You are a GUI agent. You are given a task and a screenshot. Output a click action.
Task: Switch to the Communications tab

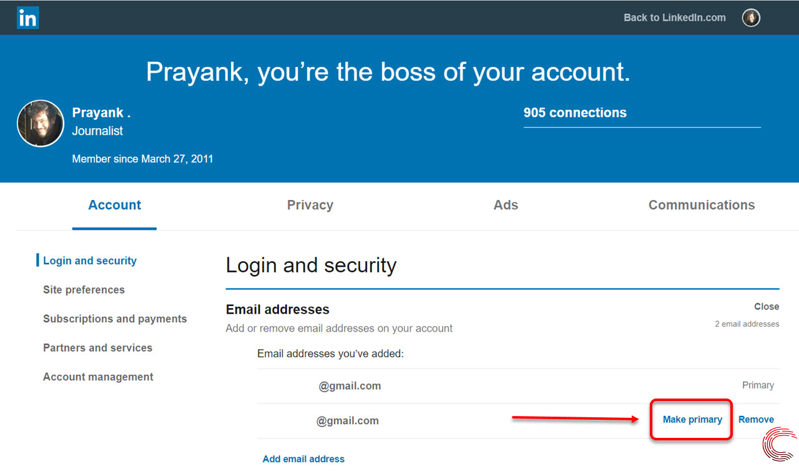pos(702,205)
